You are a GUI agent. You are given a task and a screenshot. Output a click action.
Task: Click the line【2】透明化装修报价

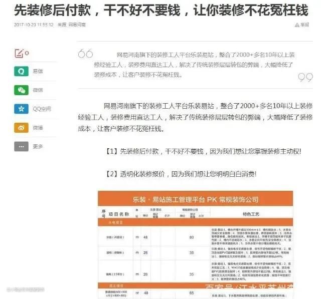(x=181, y=174)
